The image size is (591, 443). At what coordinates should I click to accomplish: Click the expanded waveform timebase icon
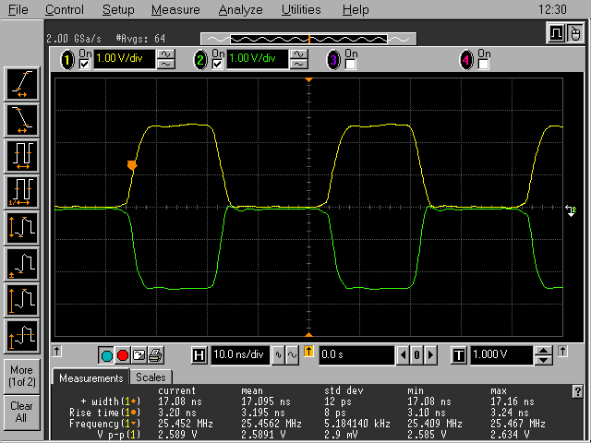coord(292,354)
